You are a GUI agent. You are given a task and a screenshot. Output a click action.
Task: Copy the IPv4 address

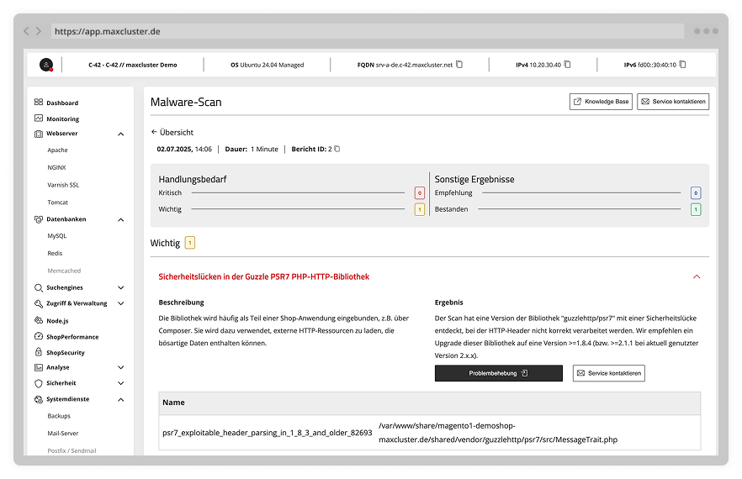[567, 65]
